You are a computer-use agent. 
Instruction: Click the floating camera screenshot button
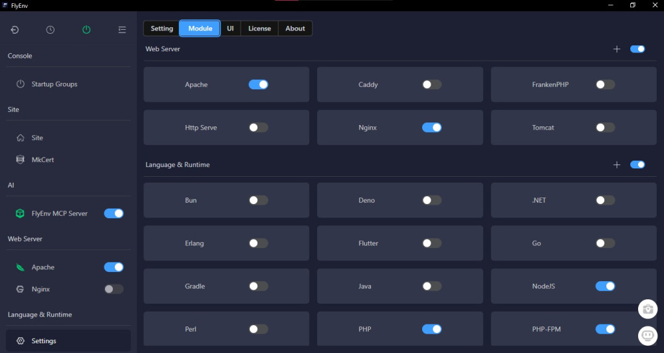(648, 309)
